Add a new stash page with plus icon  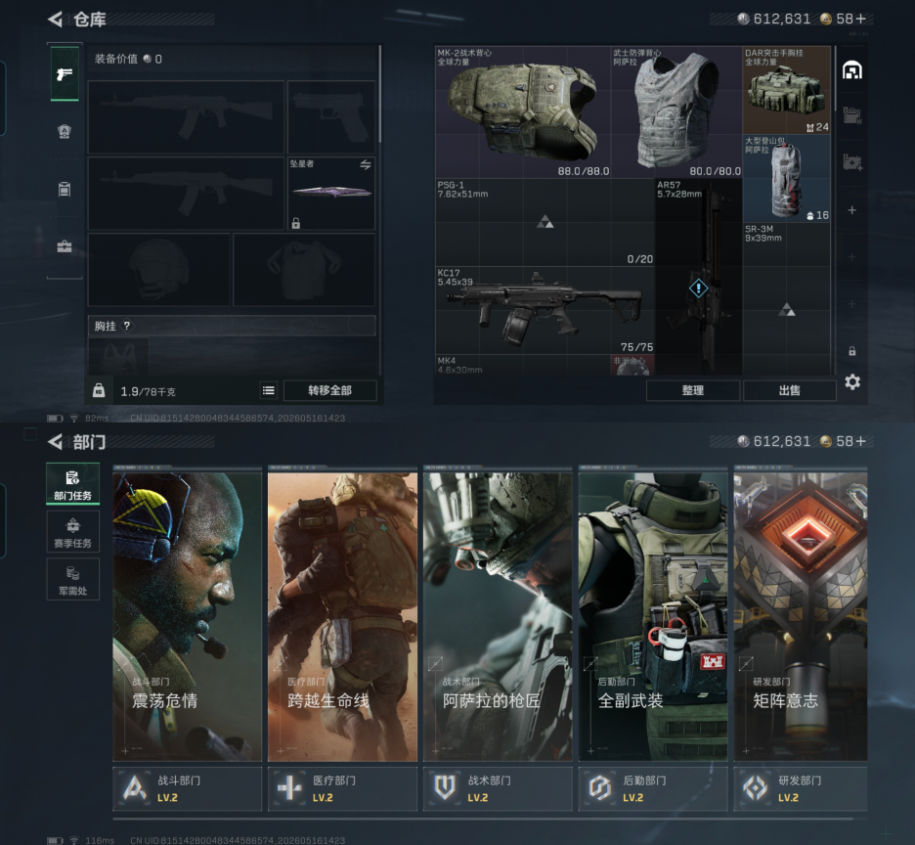(852, 209)
